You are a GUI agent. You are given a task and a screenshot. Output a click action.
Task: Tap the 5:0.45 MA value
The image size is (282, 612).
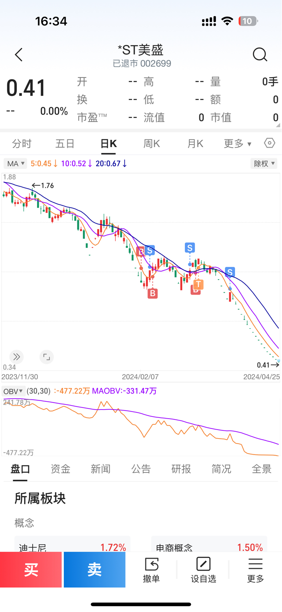coord(44,164)
